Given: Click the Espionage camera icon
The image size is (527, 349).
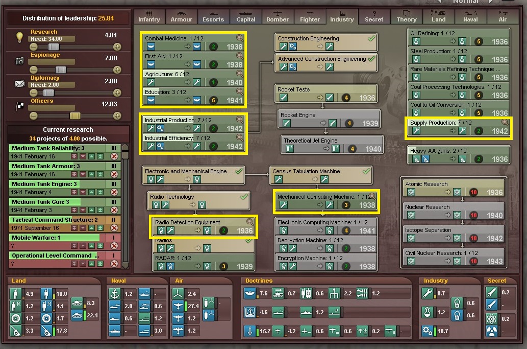Looking at the screenshot, I should point(19,61).
